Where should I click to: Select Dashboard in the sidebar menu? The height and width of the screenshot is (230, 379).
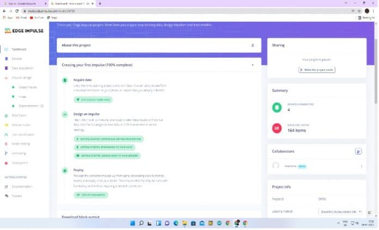tap(19, 50)
